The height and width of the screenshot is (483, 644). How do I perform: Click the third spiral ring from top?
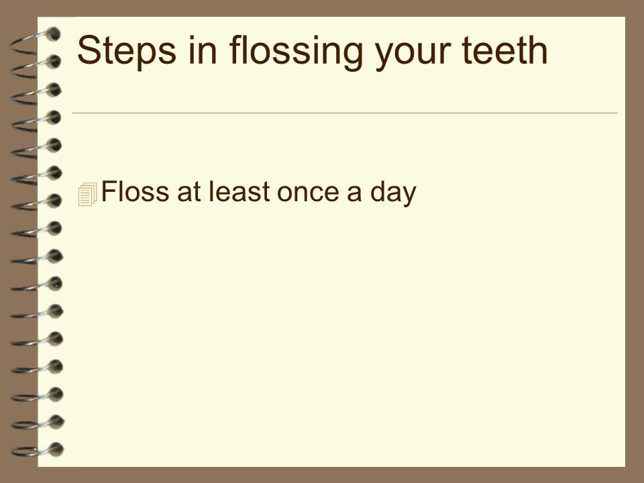coord(36,94)
